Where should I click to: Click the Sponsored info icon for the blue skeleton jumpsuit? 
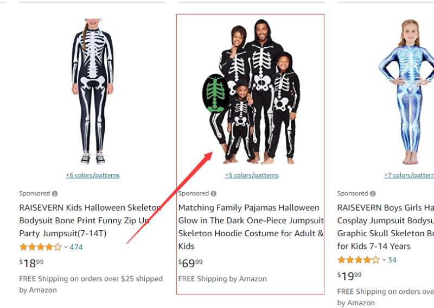click(373, 193)
